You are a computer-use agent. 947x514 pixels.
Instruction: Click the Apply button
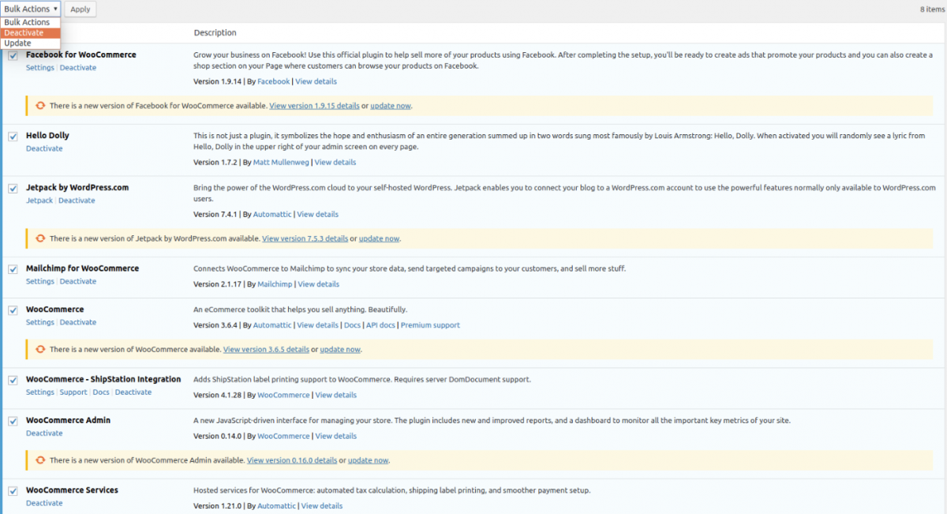[x=80, y=9]
